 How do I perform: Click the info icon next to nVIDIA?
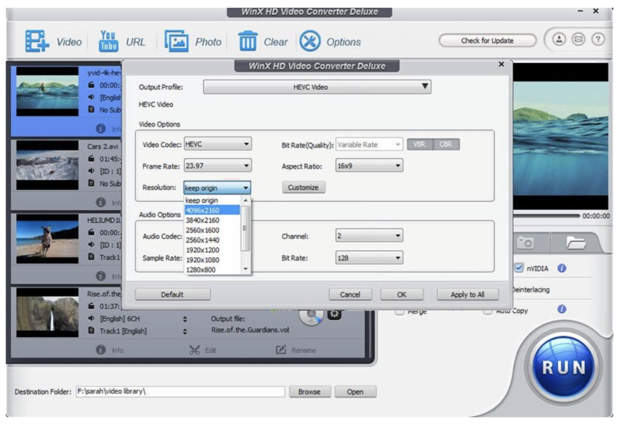click(562, 268)
